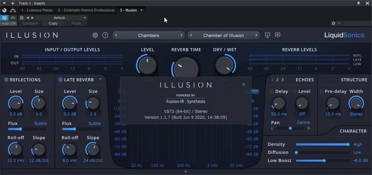
Task: Go to next preset category after Chambers
Action: point(181,35)
